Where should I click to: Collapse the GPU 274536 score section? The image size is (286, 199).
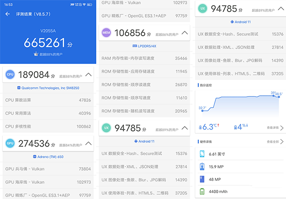tap(89, 143)
